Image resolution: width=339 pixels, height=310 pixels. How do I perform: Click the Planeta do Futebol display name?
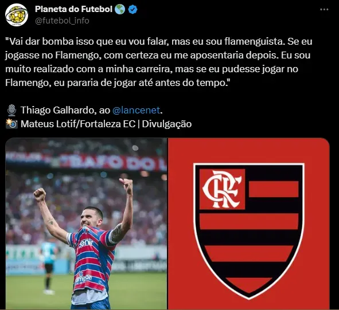pos(73,9)
